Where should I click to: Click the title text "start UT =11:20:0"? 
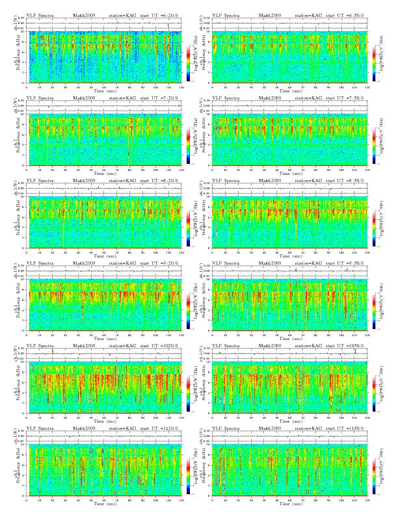tap(159, 429)
